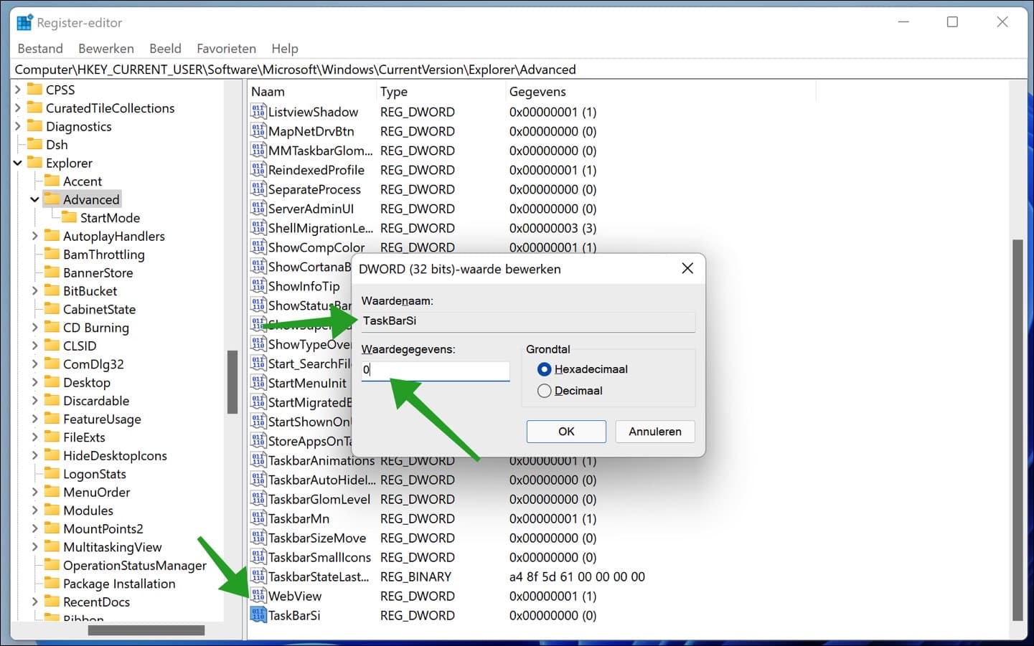Click the TaskbarStateLast binary value icon
Image resolution: width=1034 pixels, height=646 pixels.
tap(258, 576)
